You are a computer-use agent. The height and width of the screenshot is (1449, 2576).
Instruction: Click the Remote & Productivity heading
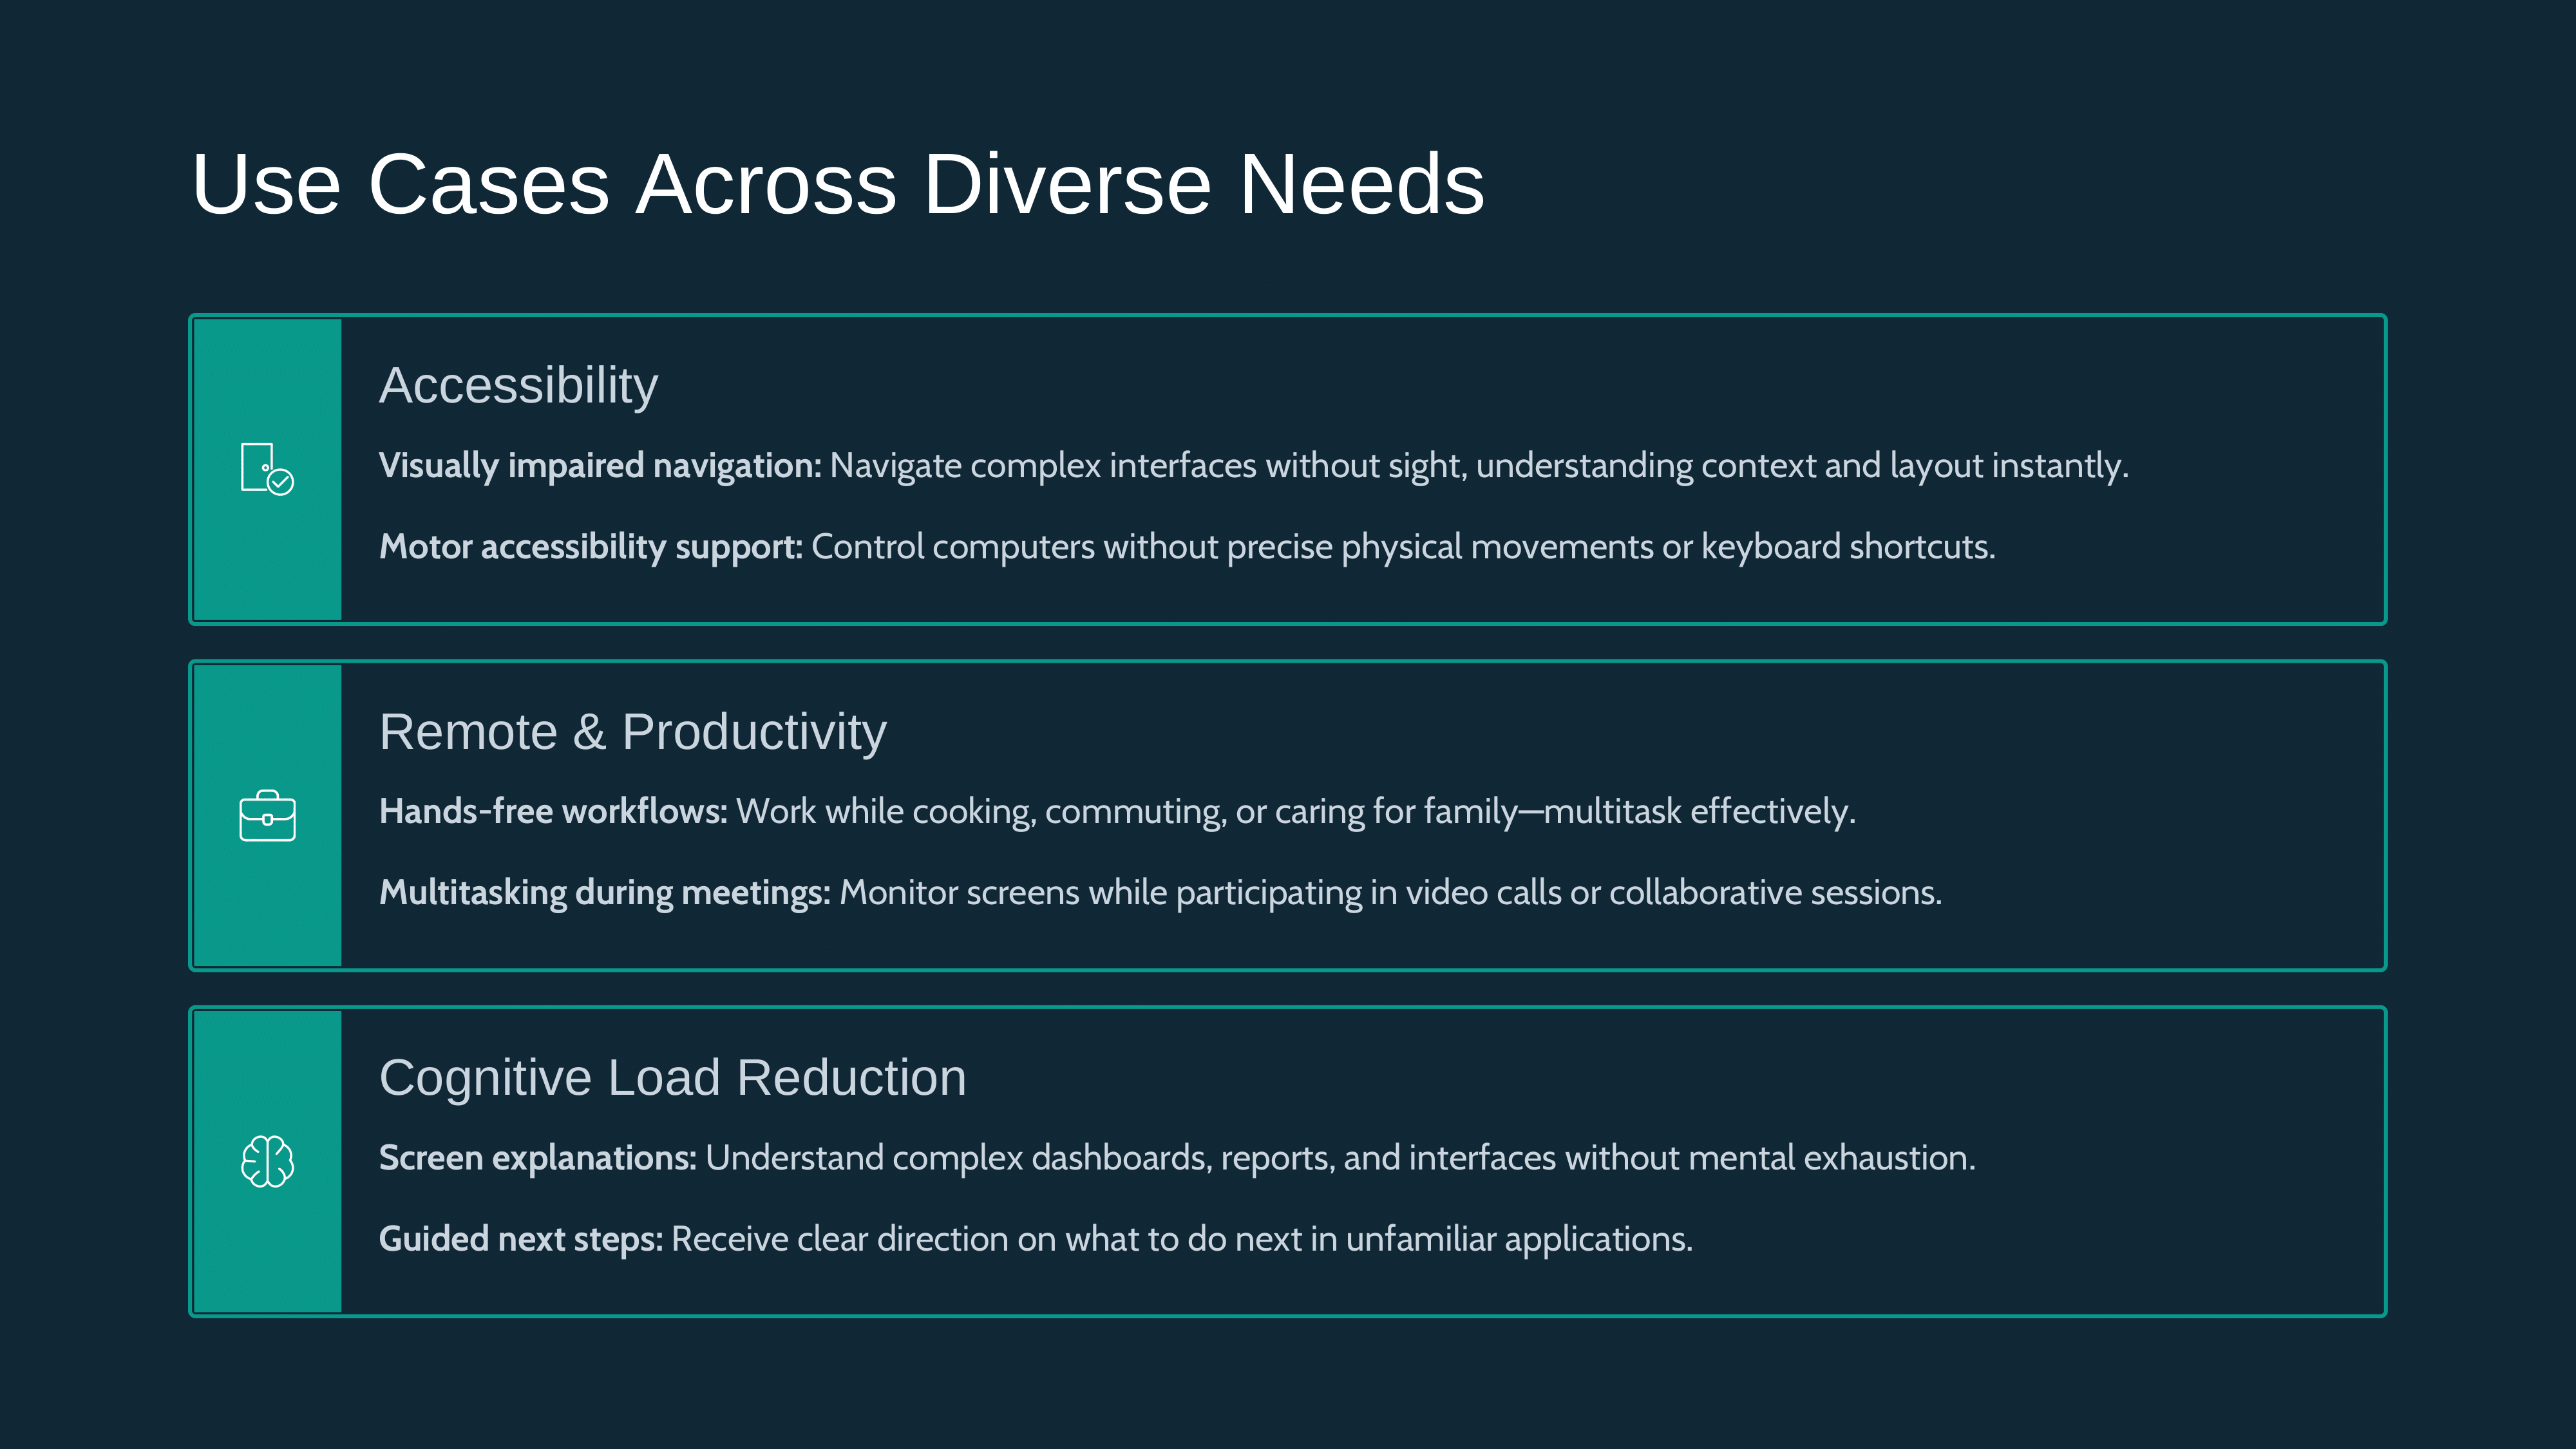tap(632, 732)
